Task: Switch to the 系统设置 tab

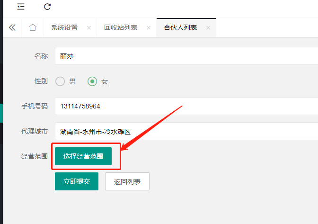Action: 64,27
